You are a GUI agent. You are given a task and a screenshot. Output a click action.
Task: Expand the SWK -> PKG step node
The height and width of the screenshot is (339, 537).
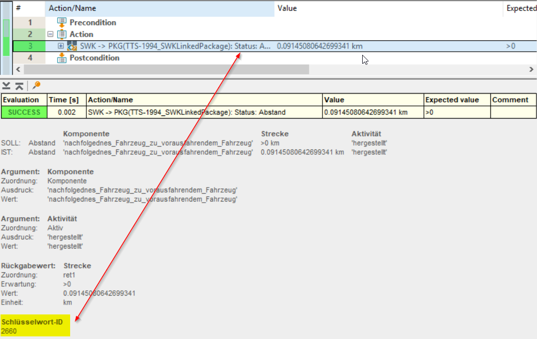coord(61,46)
